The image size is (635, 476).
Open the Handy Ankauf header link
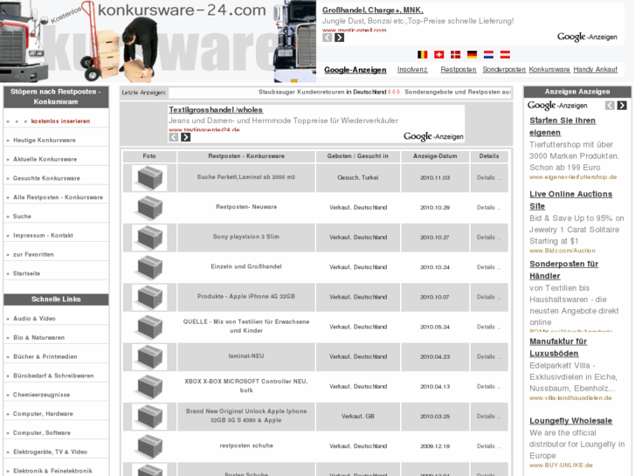coord(596,70)
